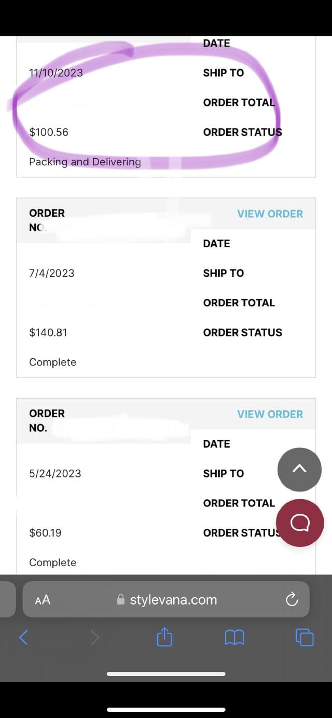
Task: Open the red live chat bubble
Action: [x=300, y=523]
